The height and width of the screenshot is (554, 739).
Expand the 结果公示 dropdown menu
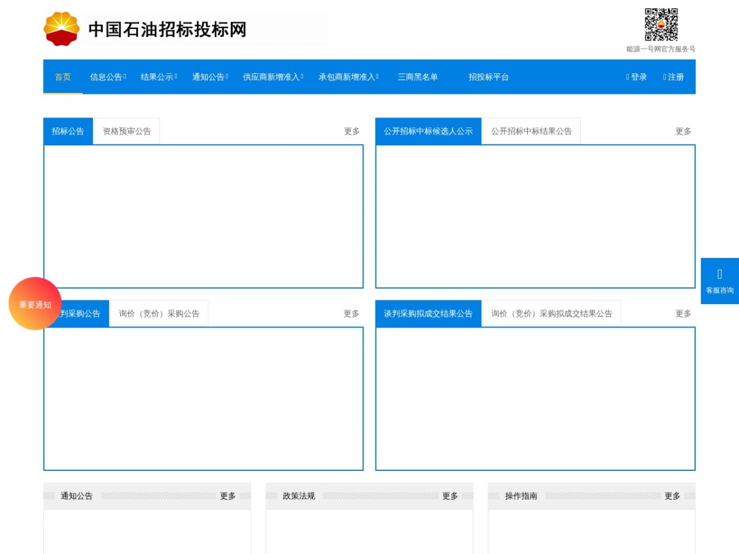[159, 77]
